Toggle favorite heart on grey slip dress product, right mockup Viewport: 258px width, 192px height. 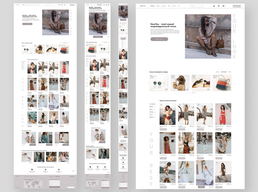[198, 105]
